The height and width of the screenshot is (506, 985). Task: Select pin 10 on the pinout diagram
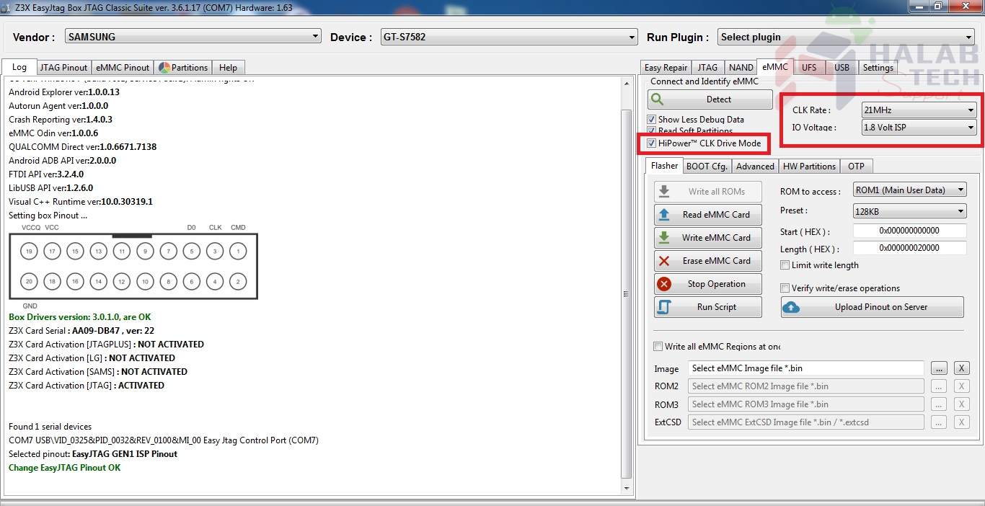[145, 282]
